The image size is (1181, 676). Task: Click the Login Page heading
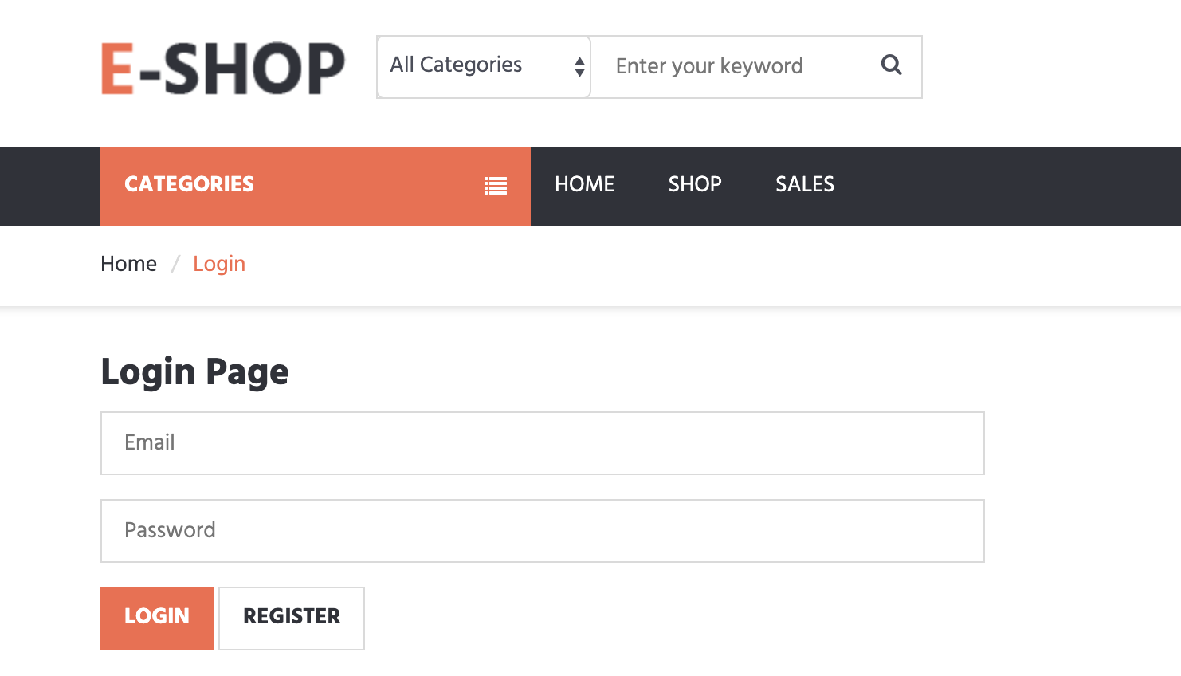[194, 371]
